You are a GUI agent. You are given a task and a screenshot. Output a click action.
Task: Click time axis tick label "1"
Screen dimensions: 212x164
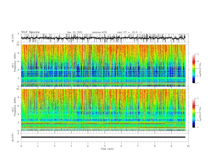pyautogui.click(x=38, y=146)
